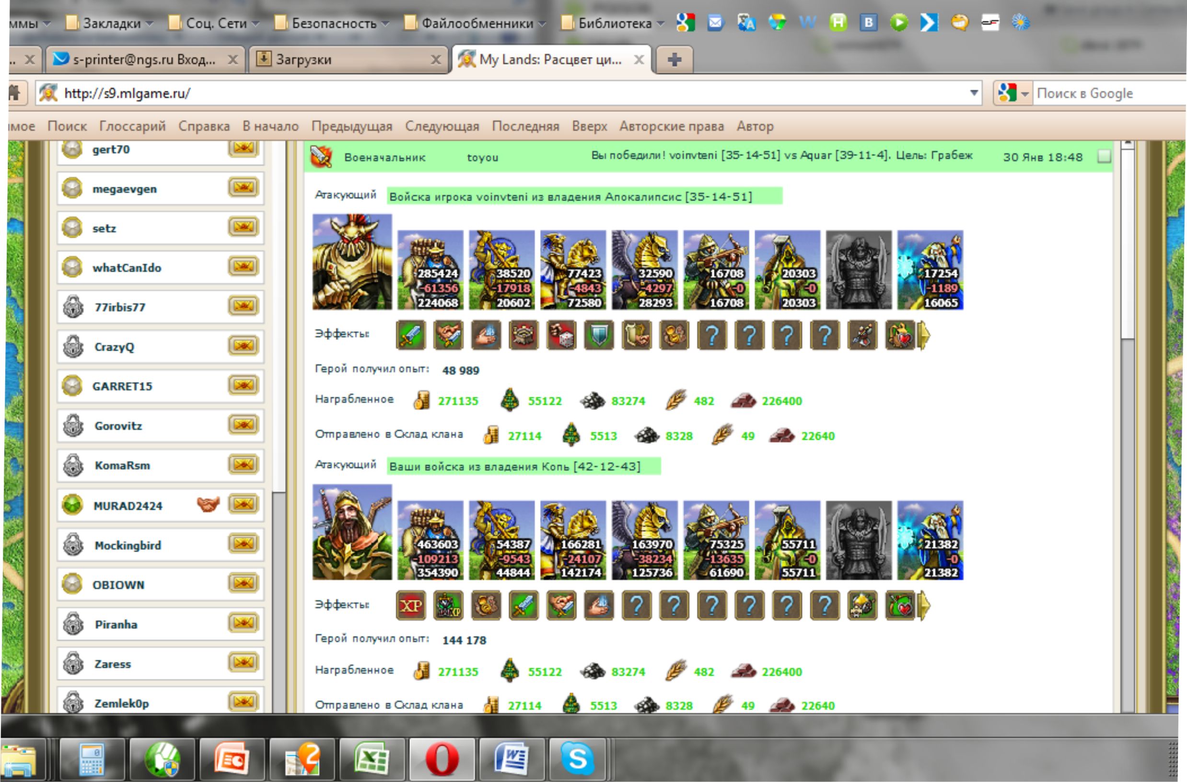The height and width of the screenshot is (782, 1187).
Task: Click the greyed-out warrior unit in first army
Action: pos(859,270)
